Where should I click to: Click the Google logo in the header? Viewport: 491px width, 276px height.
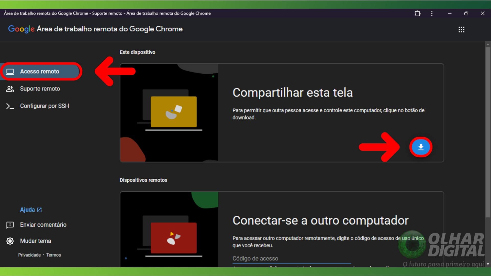[x=21, y=29]
